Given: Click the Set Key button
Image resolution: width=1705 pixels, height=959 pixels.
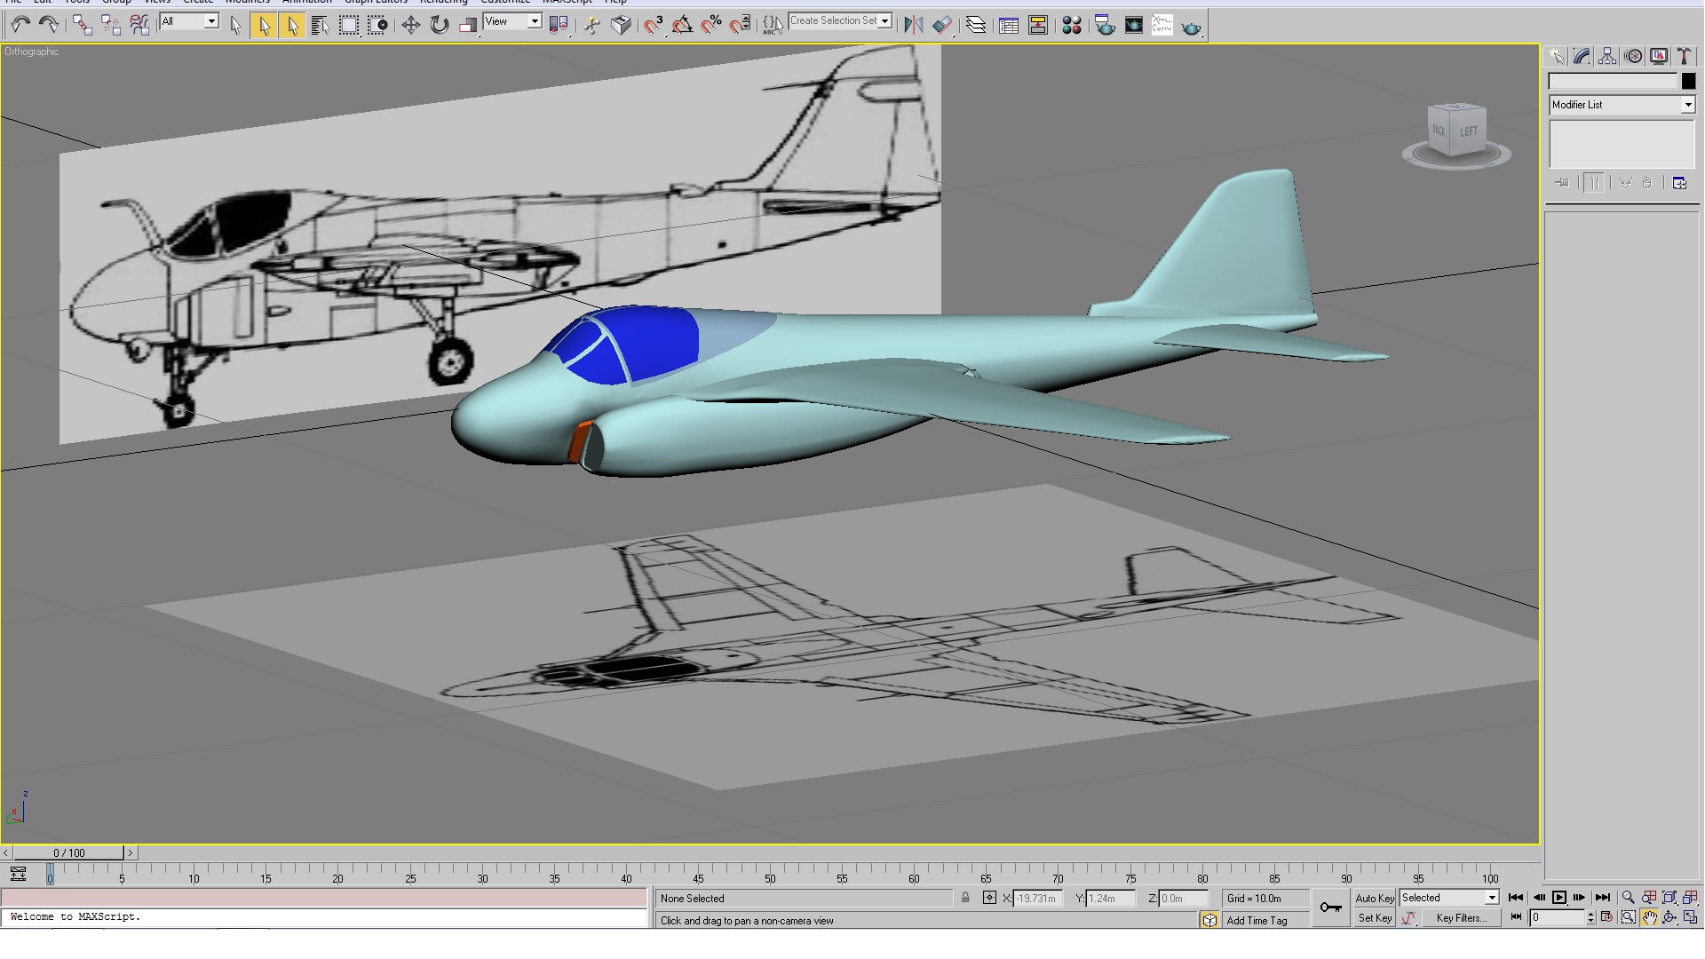Looking at the screenshot, I should pyautogui.click(x=1375, y=918).
